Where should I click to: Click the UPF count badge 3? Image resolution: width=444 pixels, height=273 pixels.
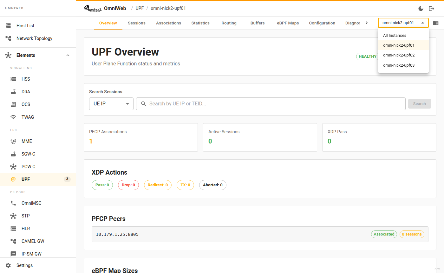point(67,179)
